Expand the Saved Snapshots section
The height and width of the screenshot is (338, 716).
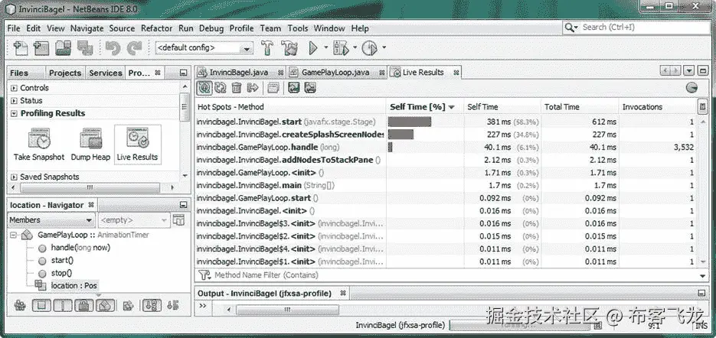click(15, 177)
